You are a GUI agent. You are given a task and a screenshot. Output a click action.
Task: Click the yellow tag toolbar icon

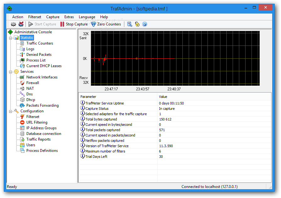pos(137,24)
